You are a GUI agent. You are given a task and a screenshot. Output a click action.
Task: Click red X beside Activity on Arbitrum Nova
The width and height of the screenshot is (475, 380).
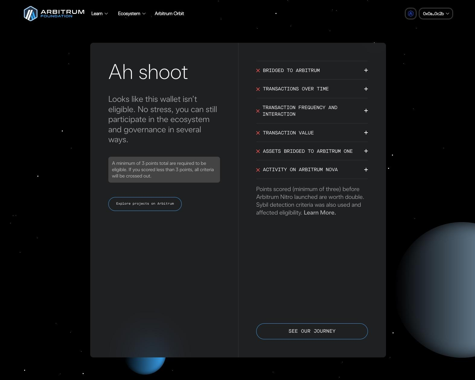pos(258,170)
